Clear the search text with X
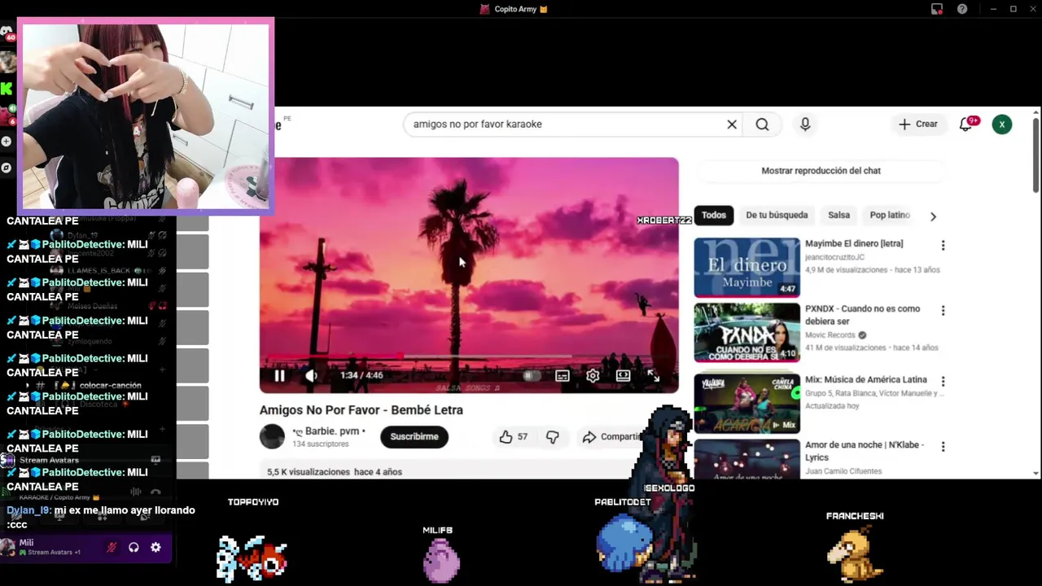 tap(732, 125)
